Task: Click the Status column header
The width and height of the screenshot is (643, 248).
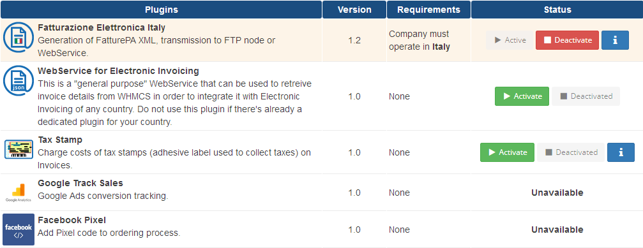Action: [557, 10]
